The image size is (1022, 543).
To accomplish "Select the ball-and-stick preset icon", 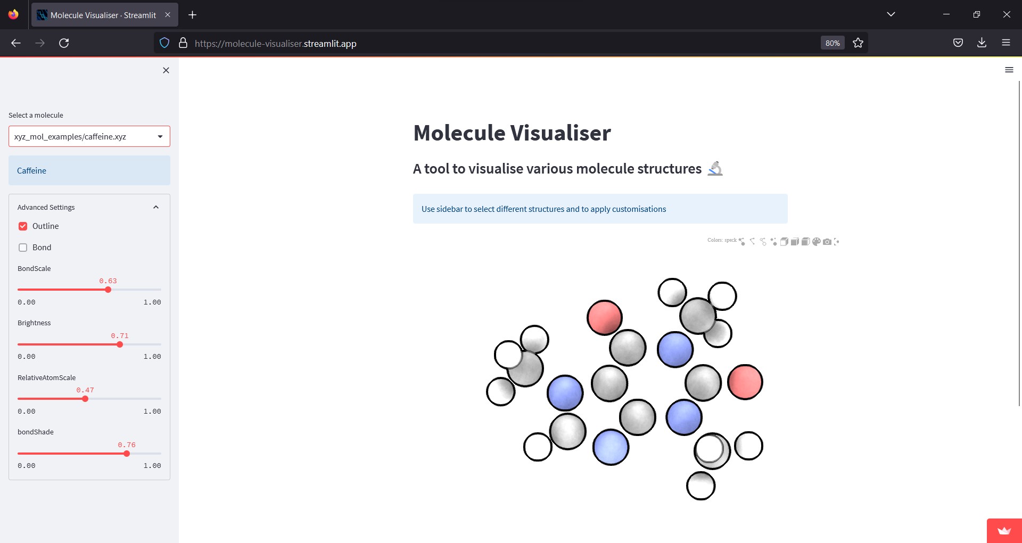I will [742, 242].
